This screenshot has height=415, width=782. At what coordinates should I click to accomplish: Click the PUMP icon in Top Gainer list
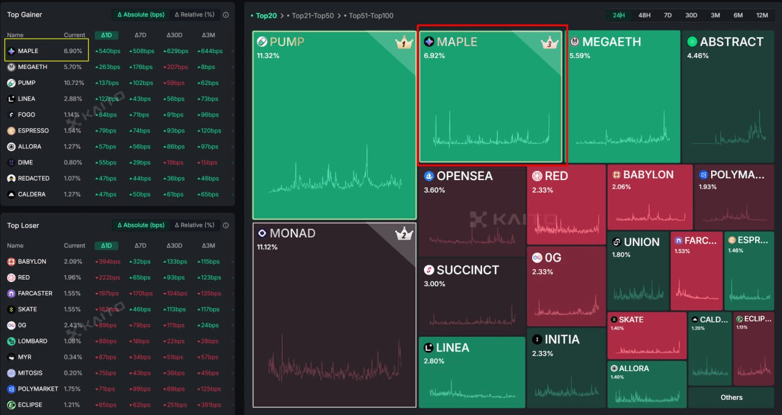[x=12, y=82]
